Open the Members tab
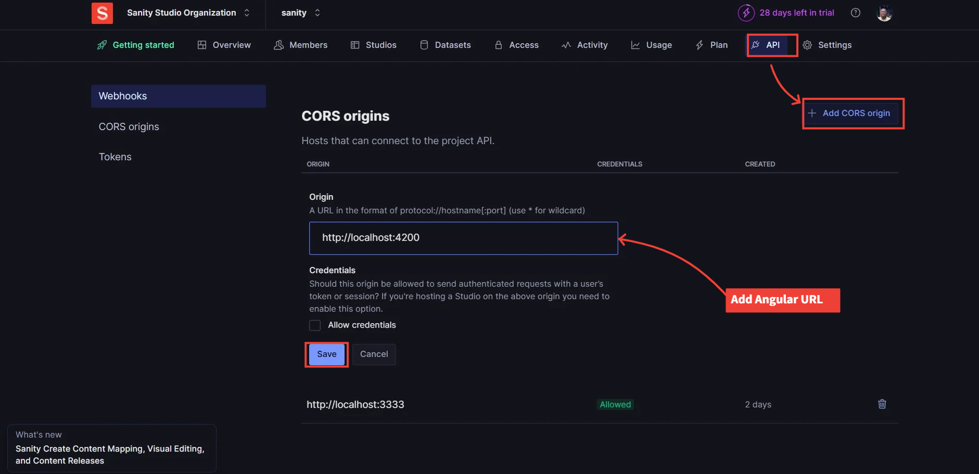Image resolution: width=979 pixels, height=474 pixels. point(301,45)
